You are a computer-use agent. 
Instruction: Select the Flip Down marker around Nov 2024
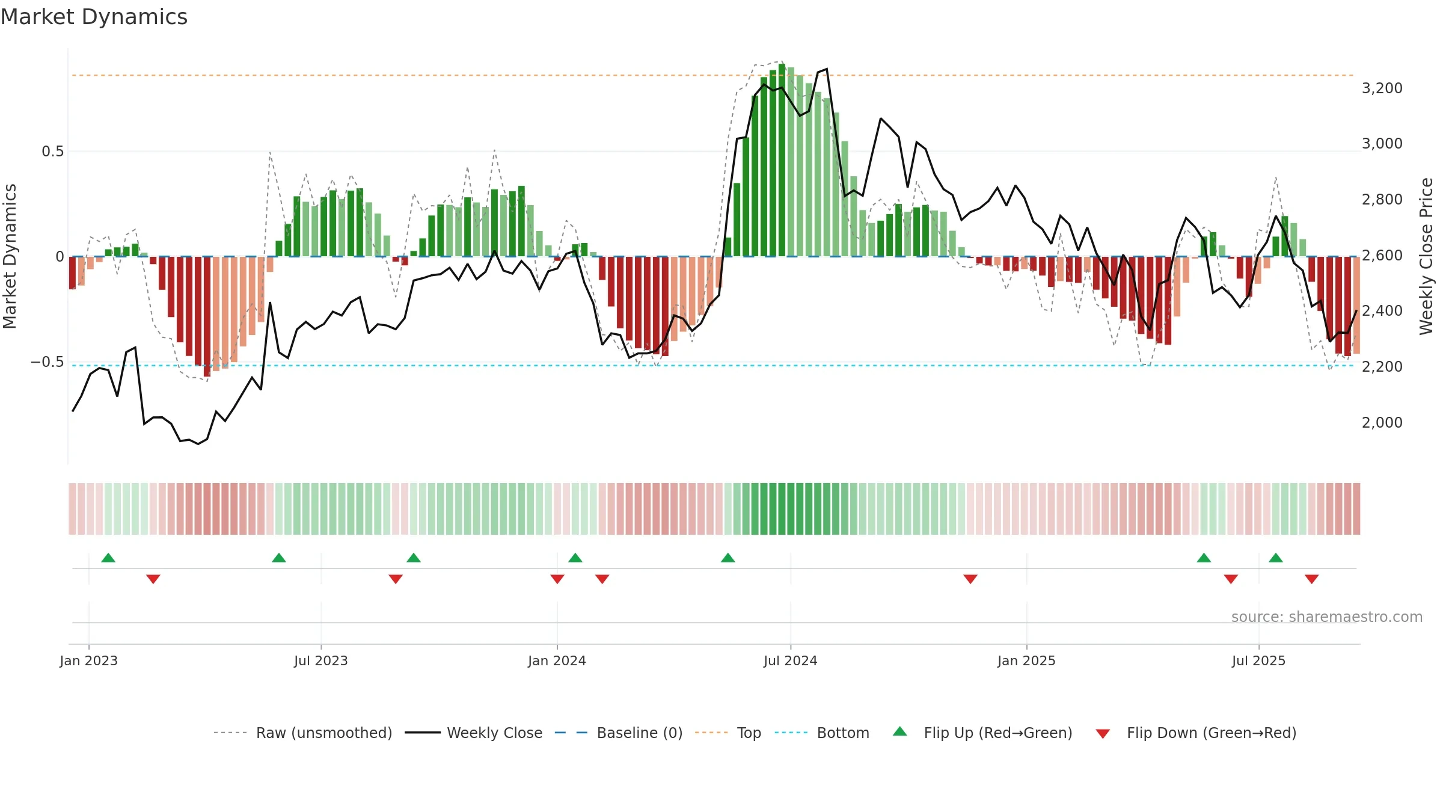[x=970, y=579]
